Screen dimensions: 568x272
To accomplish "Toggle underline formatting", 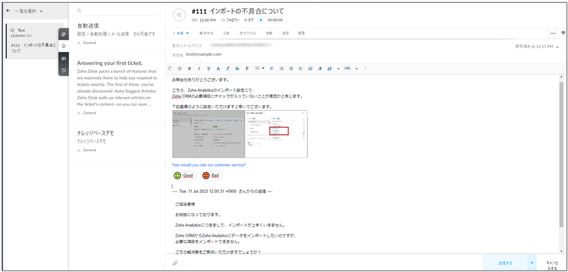I will click(x=209, y=68).
